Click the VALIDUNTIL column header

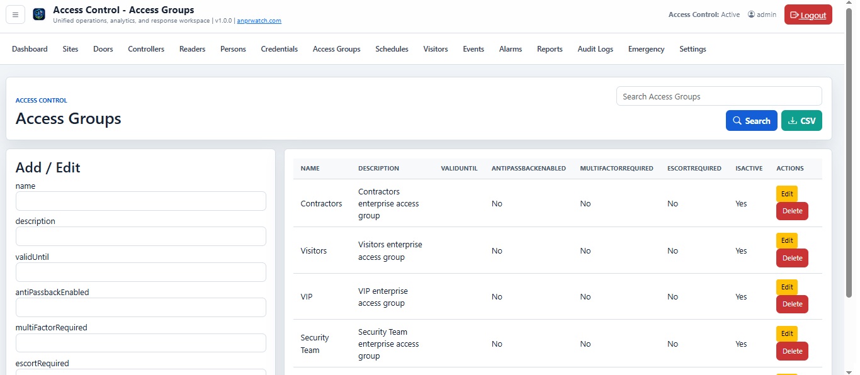coord(459,169)
